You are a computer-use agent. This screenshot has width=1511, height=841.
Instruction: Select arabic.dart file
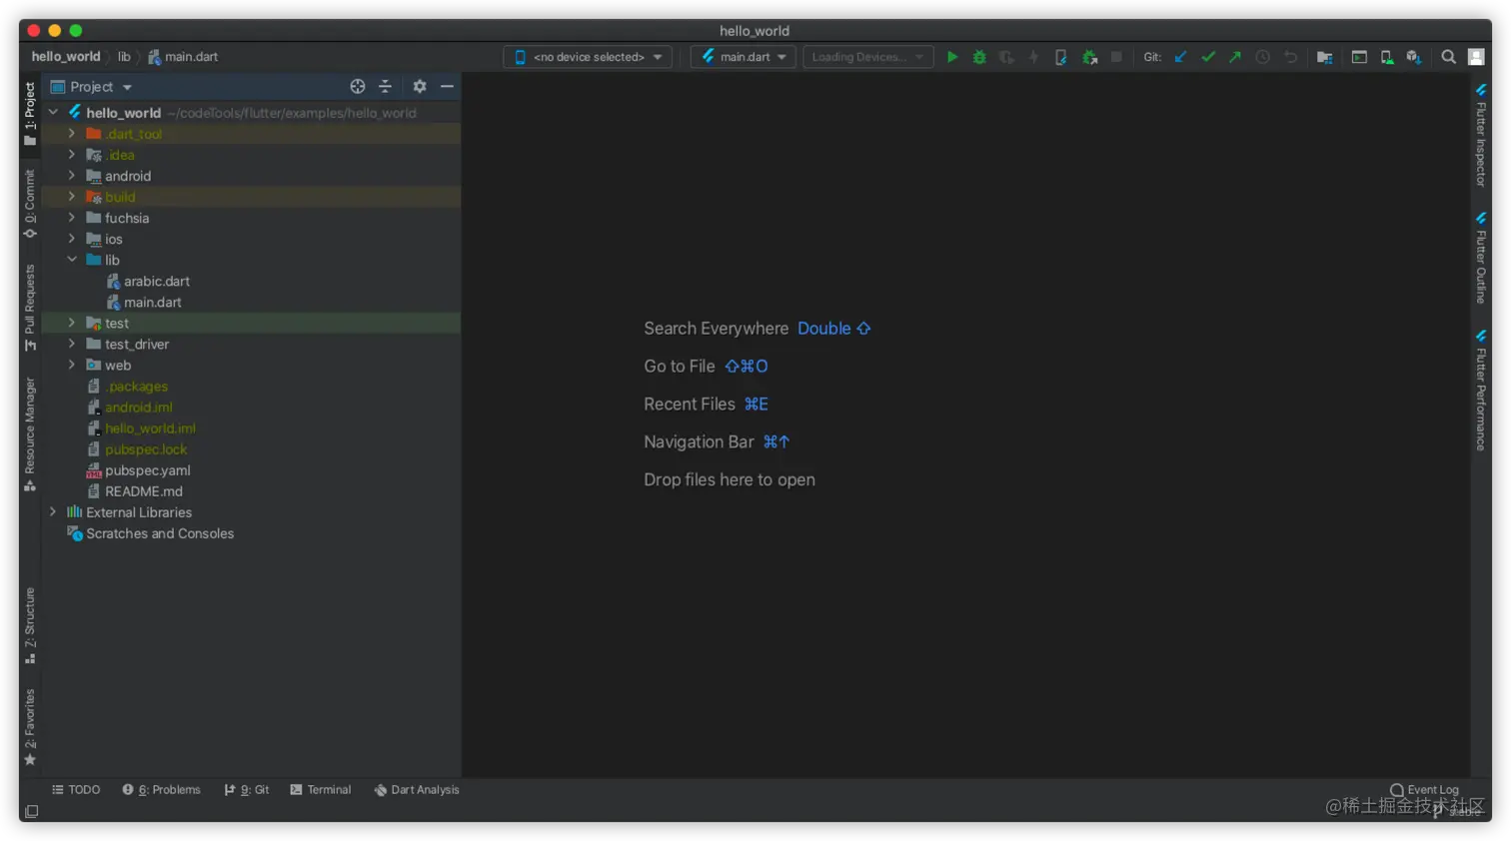click(157, 282)
